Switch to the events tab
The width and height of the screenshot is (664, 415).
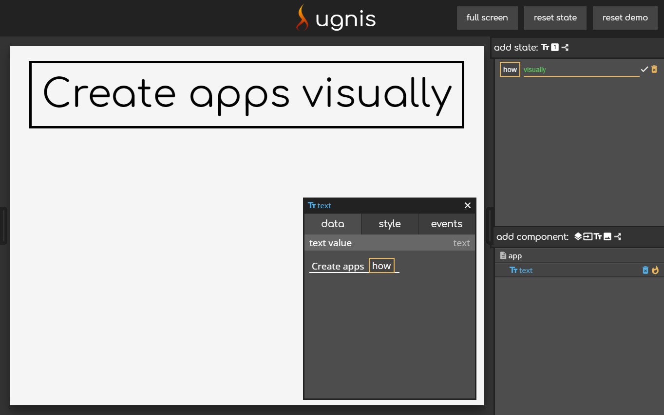[x=446, y=224]
